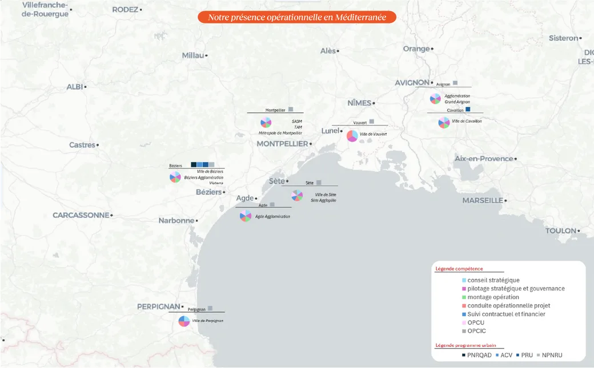Click the TOULON city label on map
This screenshot has height=368, width=594.
tap(561, 230)
